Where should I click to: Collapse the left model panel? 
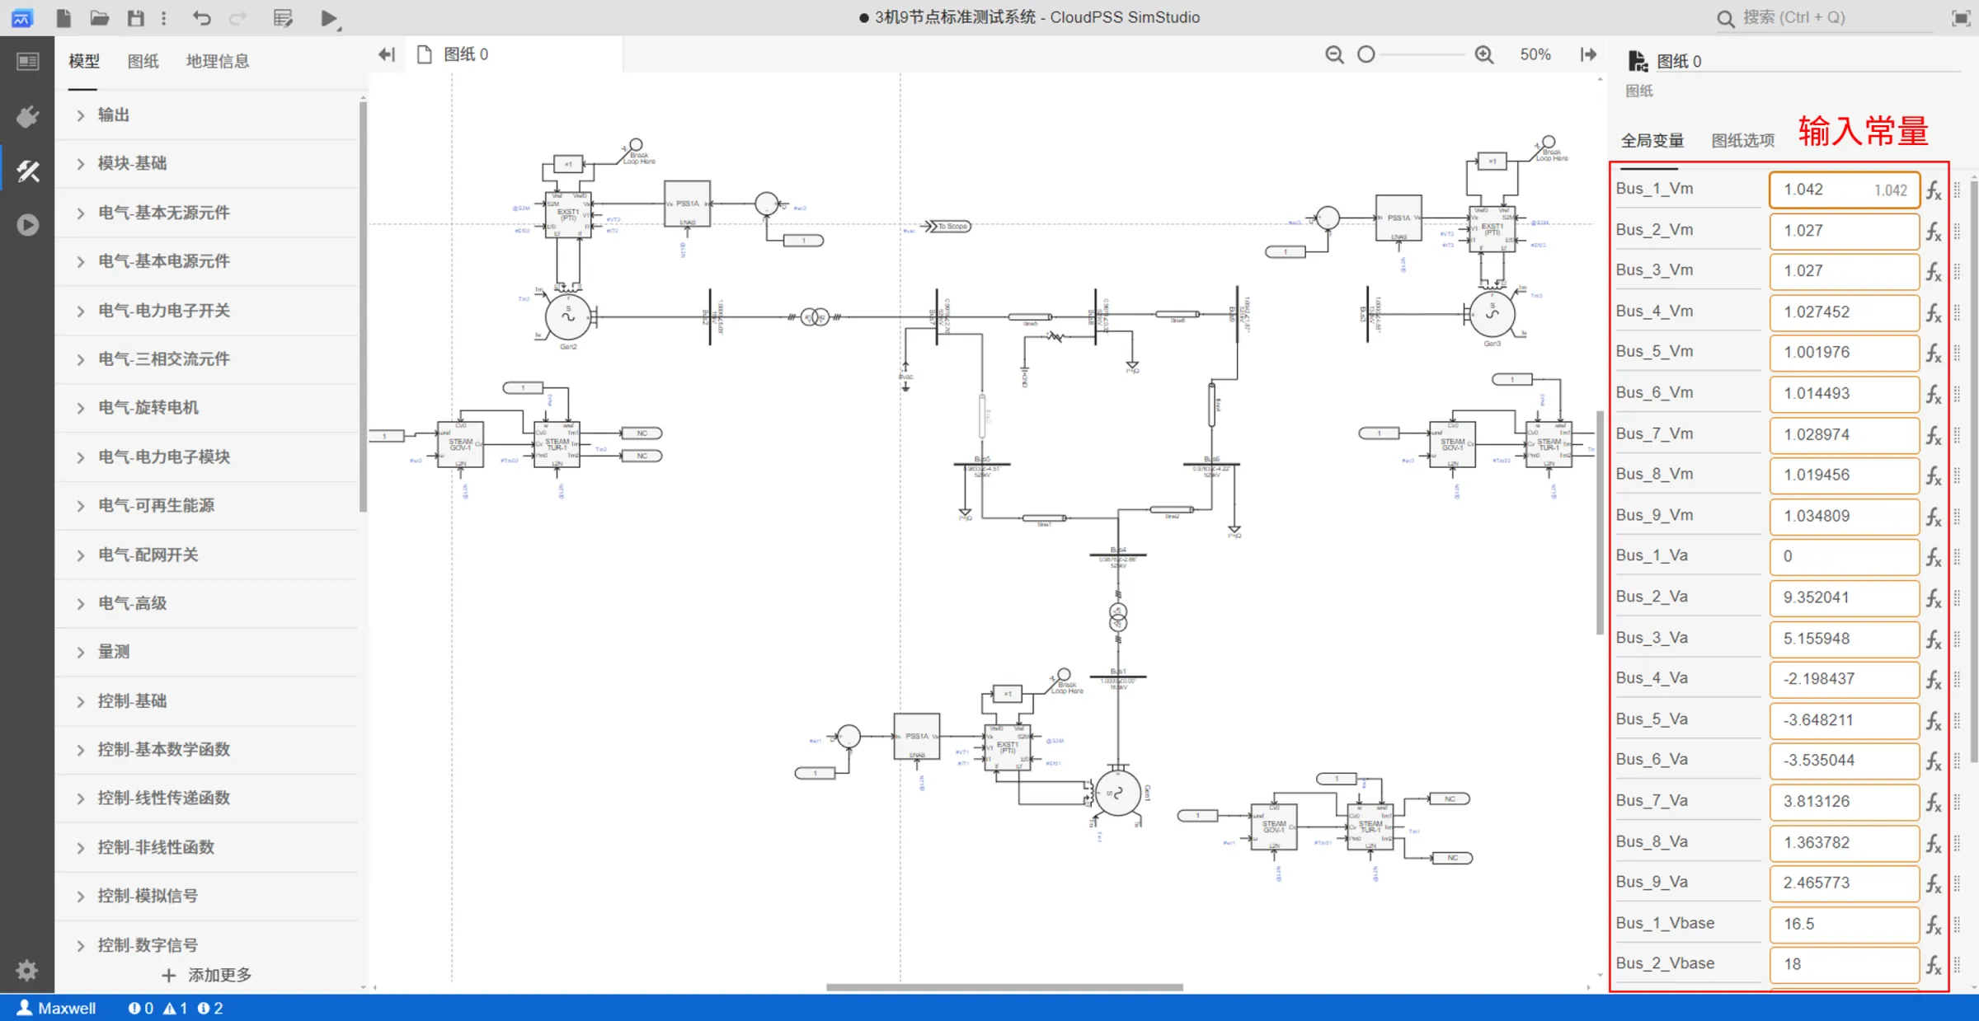pos(387,54)
